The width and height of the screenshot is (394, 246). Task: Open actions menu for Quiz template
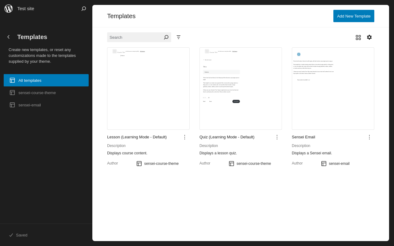click(277, 137)
